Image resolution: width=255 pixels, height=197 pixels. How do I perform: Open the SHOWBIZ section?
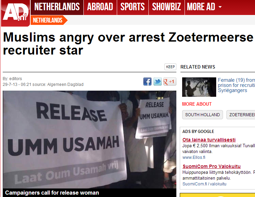pyautogui.click(x=166, y=7)
